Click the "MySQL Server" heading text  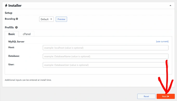16,42
